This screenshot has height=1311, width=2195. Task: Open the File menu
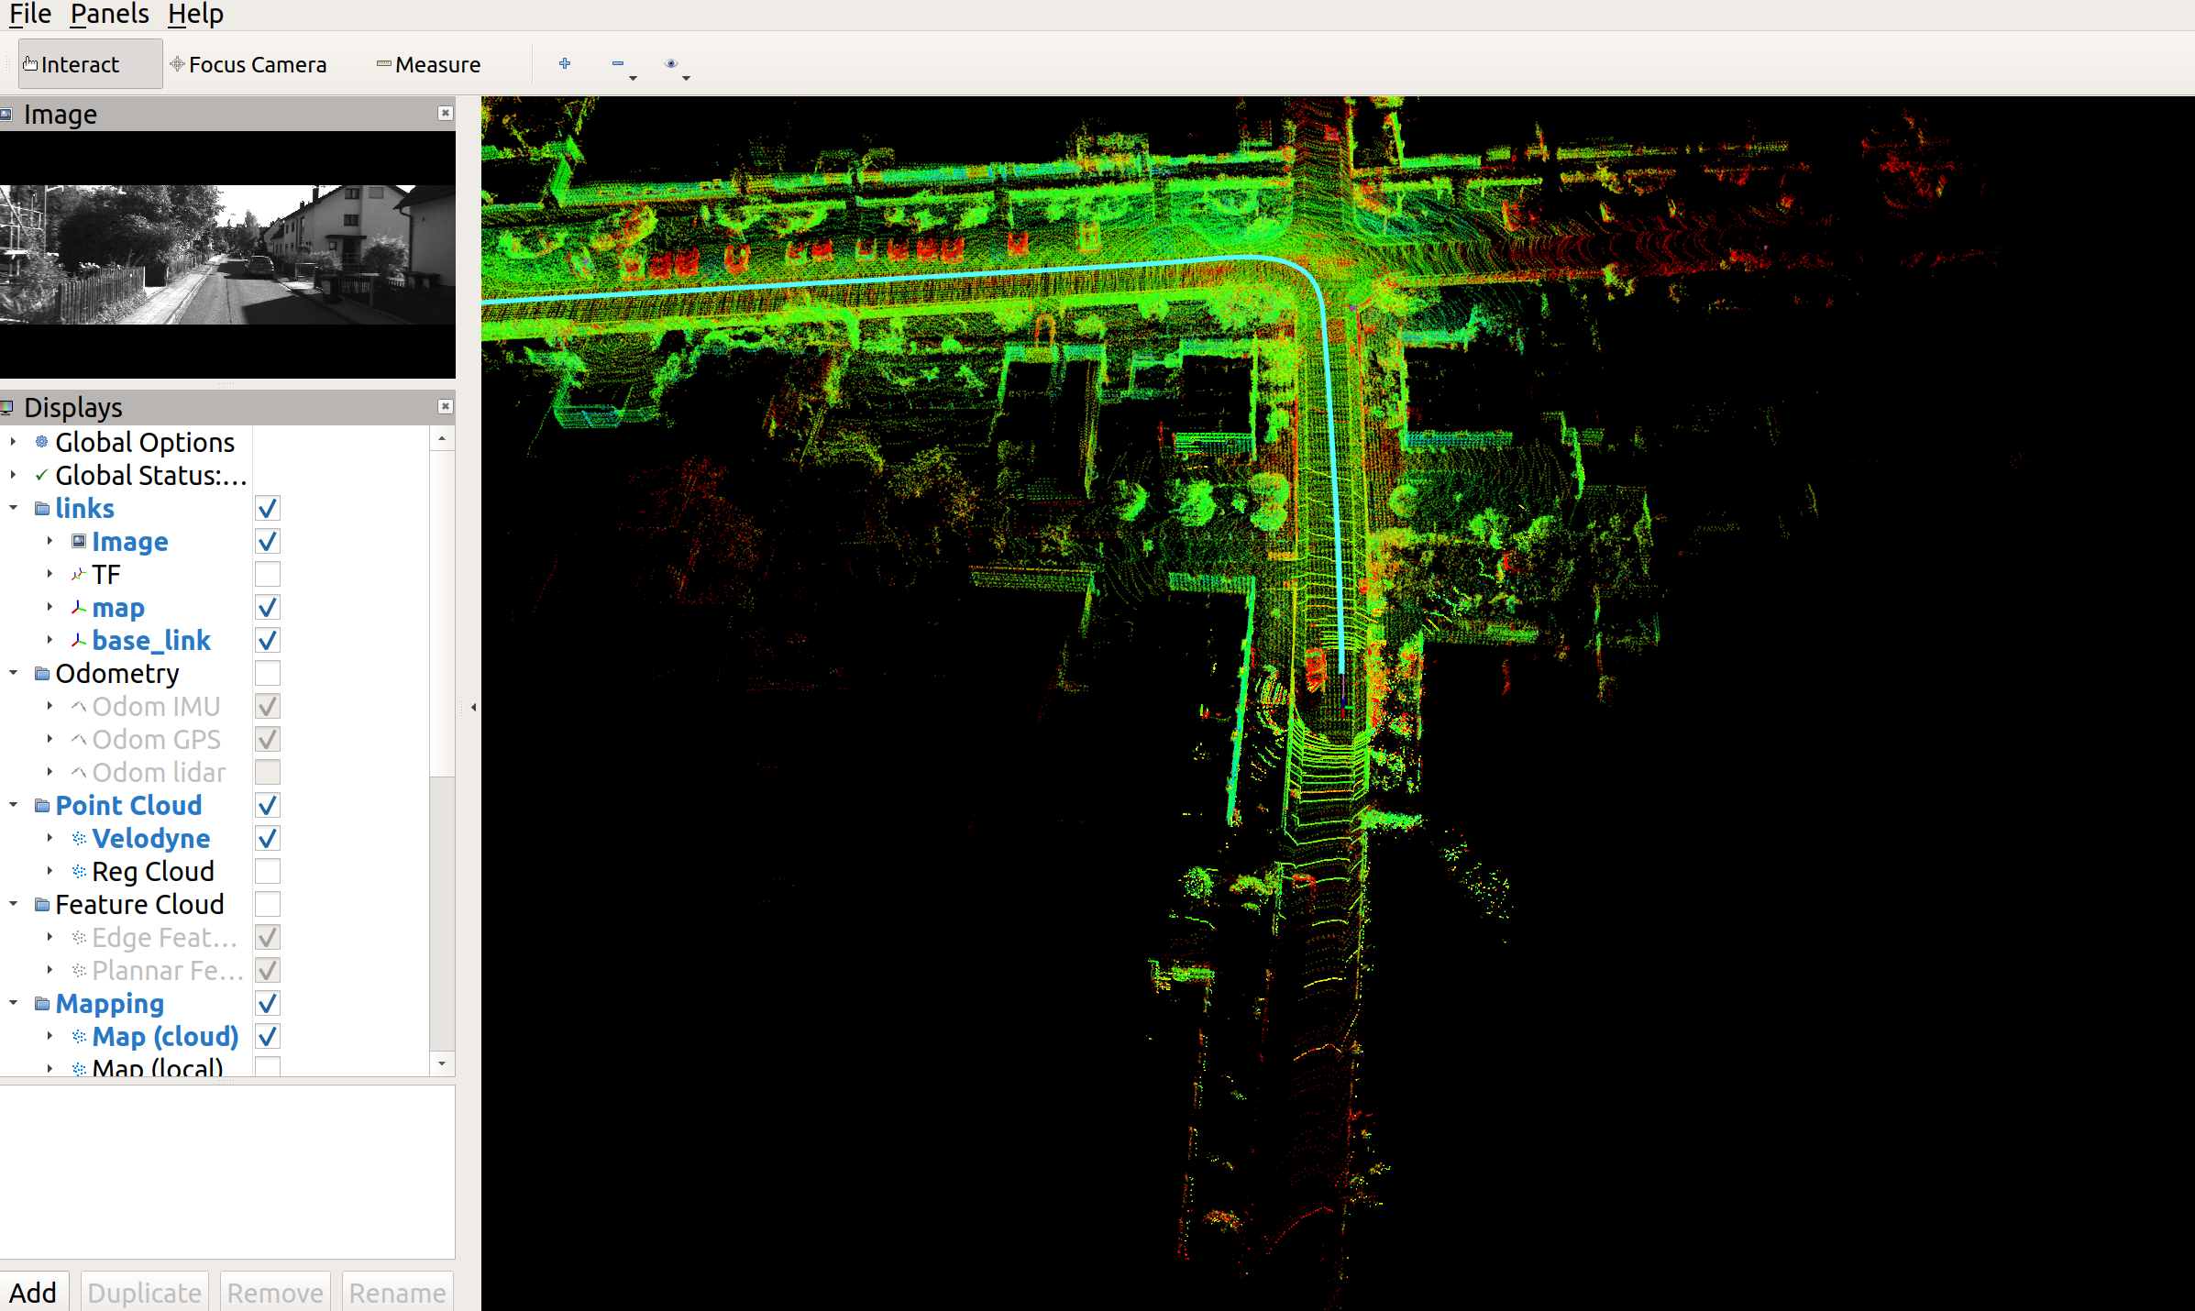tap(29, 14)
